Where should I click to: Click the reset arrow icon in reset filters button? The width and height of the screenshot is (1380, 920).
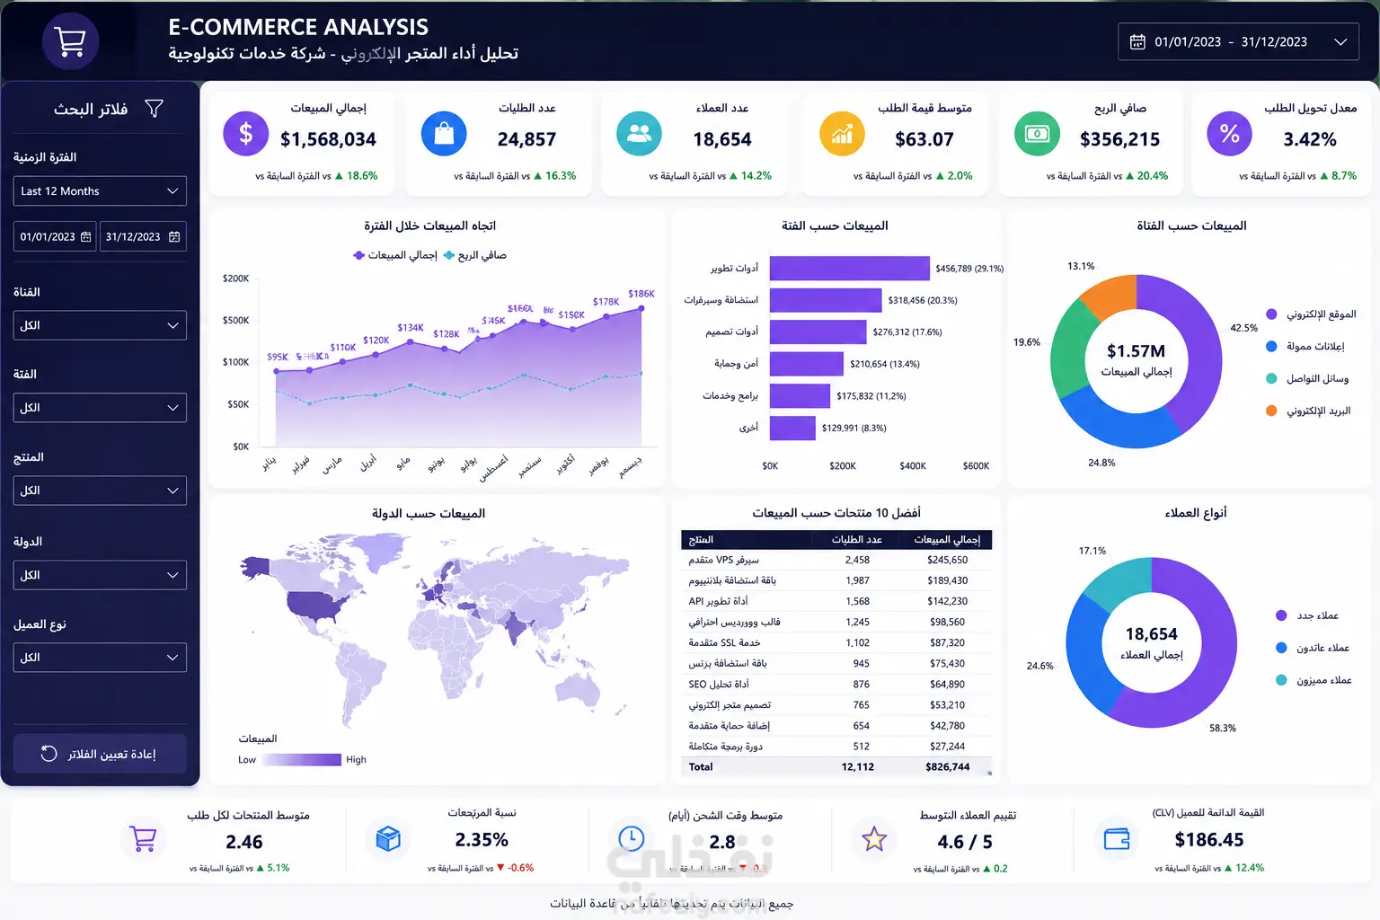tap(49, 754)
